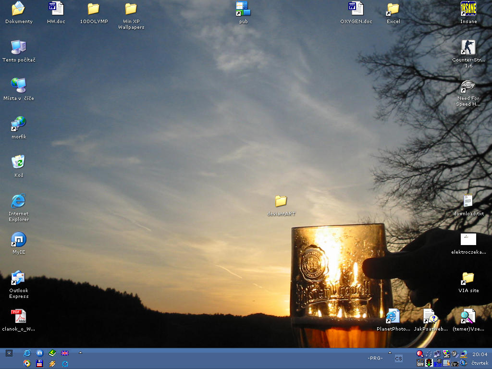Launch Windows Media Player from quick launch
Screen dimensions: 492x369
27,364
